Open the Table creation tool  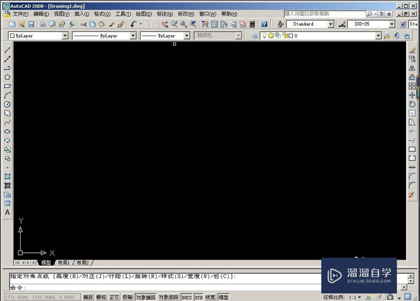coord(7,204)
